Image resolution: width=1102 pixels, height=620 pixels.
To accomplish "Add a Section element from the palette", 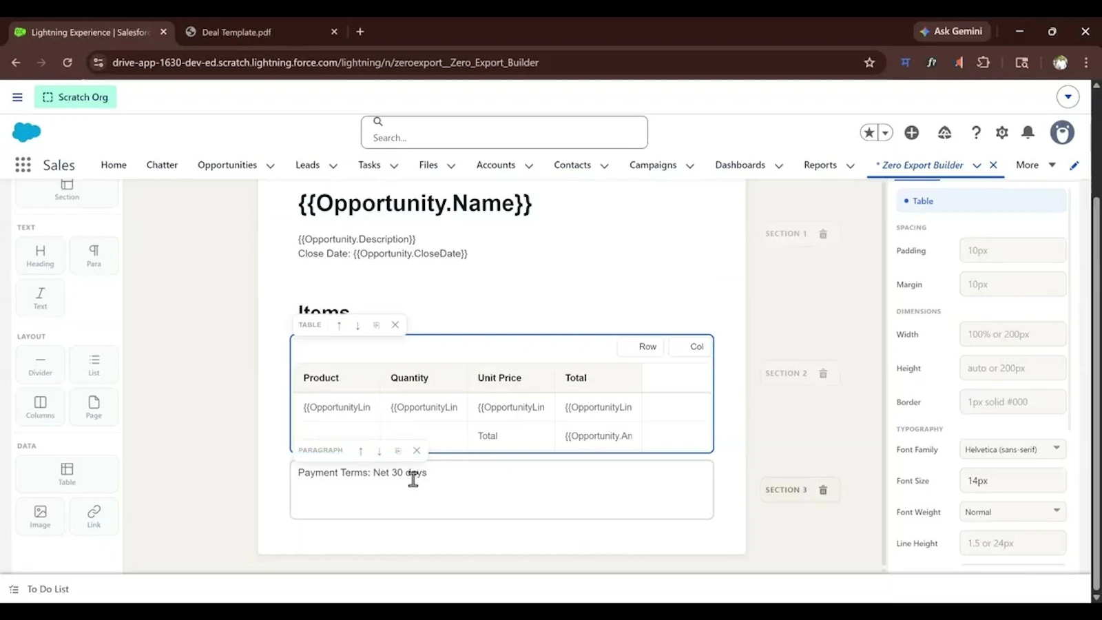I will [x=67, y=190].
